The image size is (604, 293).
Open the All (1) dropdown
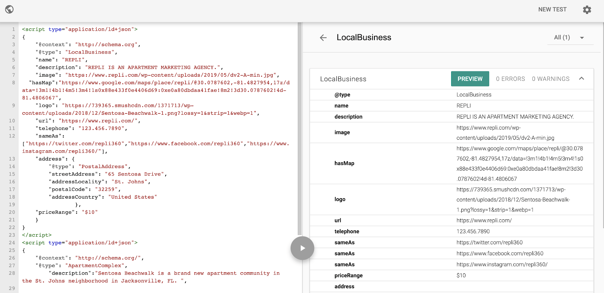tap(570, 38)
